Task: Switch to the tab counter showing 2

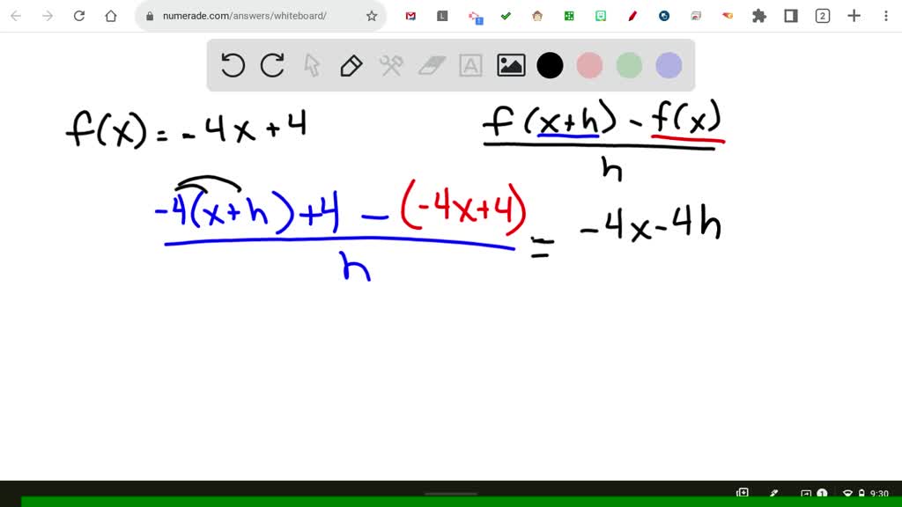Action: pyautogui.click(x=823, y=15)
